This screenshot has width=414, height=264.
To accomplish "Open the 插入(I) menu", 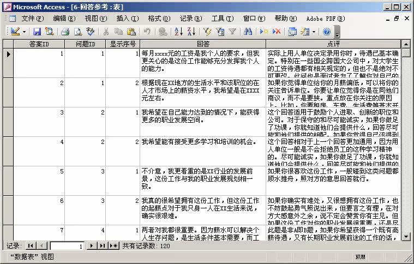I will pos(128,19).
